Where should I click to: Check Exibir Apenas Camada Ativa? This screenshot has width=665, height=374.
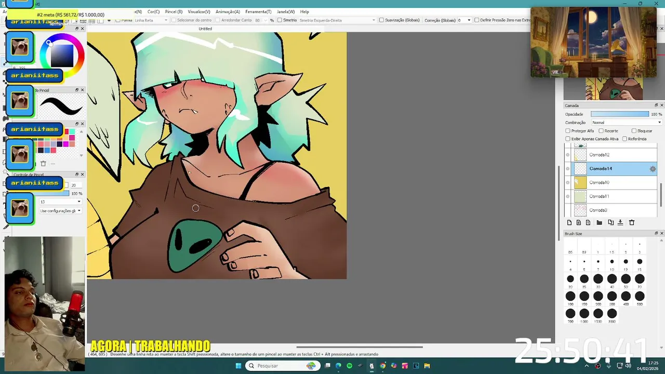(568, 139)
